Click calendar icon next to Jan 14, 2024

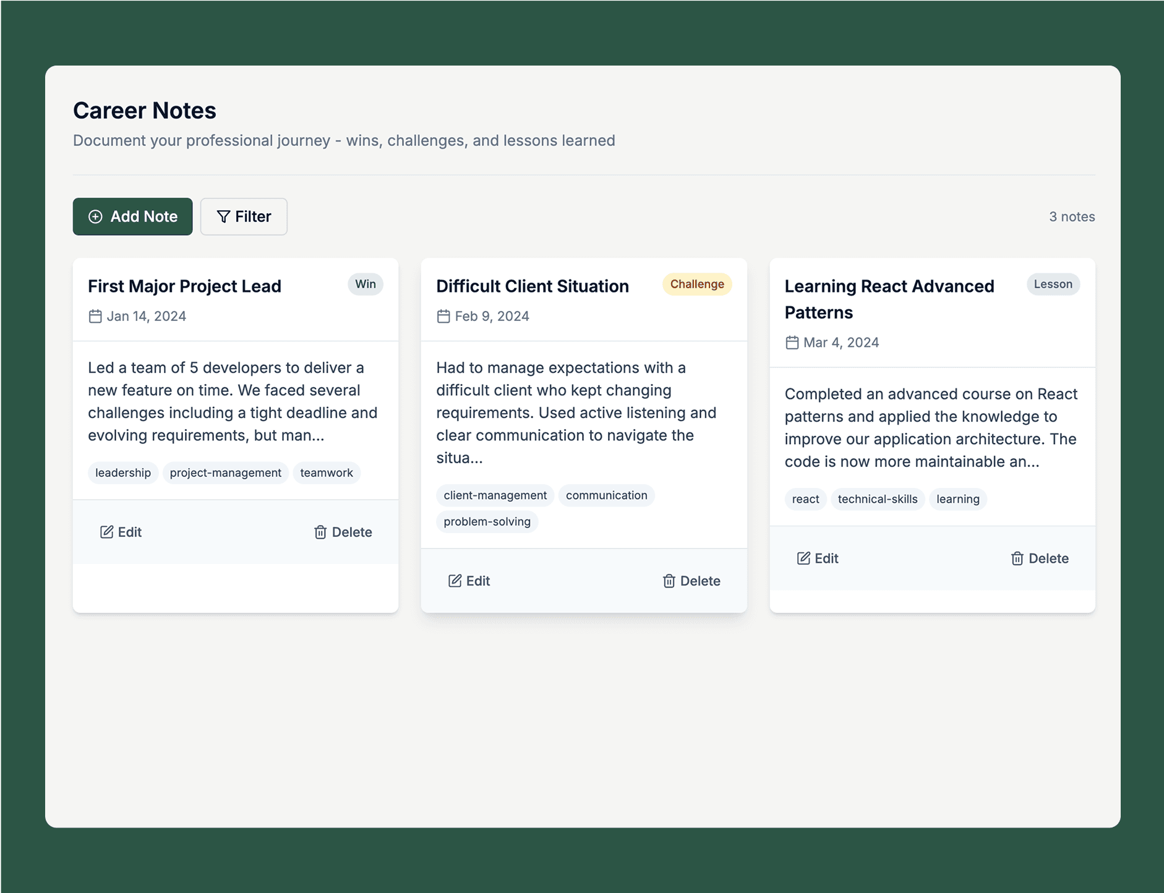click(x=95, y=316)
